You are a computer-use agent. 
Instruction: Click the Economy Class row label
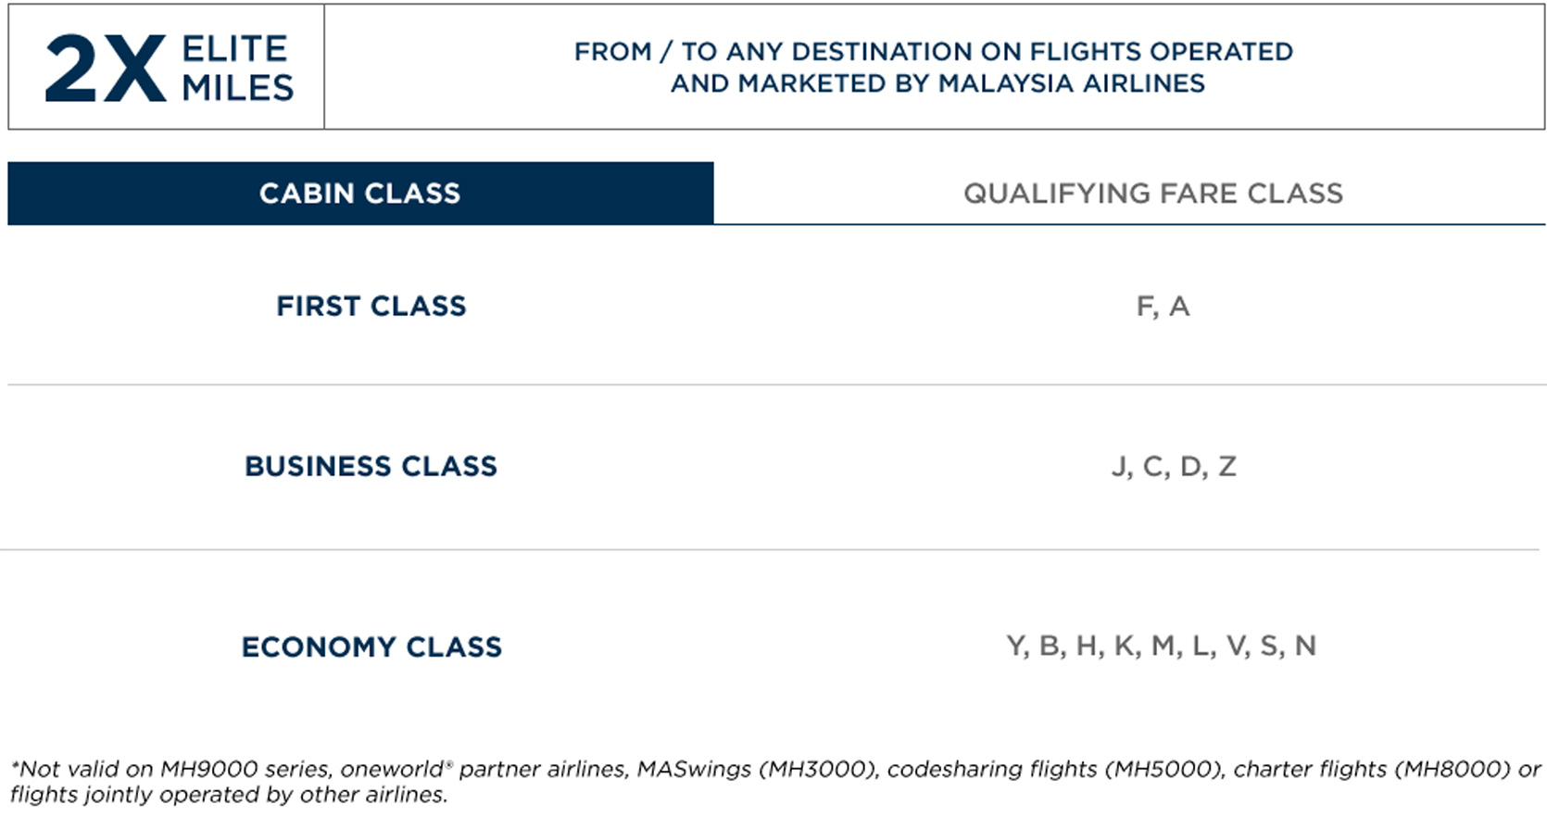(371, 647)
